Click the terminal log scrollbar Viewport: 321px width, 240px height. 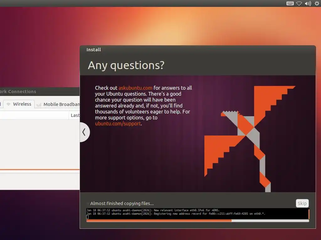click(x=309, y=214)
